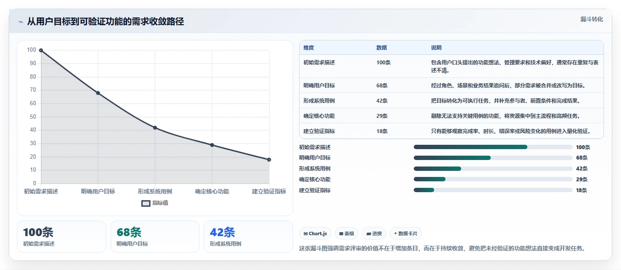The height and width of the screenshot is (270, 621).
Task: Click table cell 明确用户目标
Action: pos(319,86)
